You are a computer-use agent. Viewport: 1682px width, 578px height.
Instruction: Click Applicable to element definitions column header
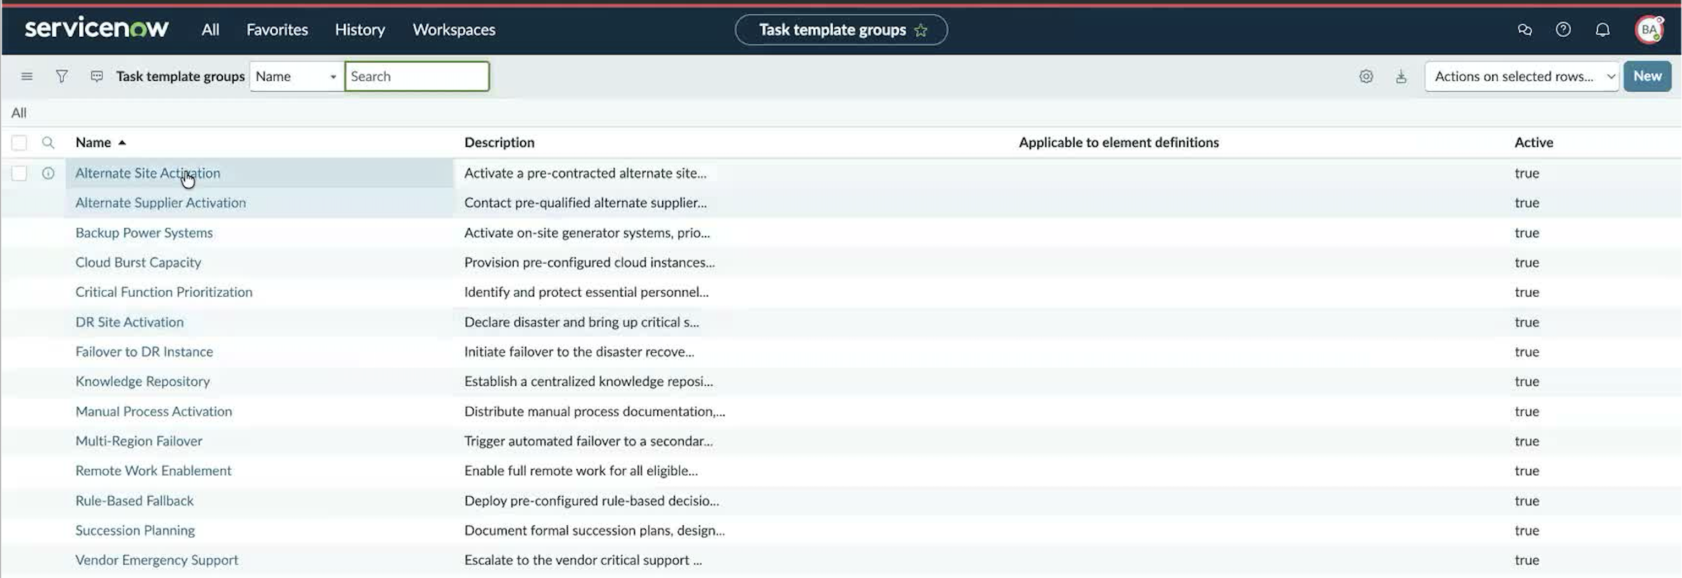point(1119,142)
